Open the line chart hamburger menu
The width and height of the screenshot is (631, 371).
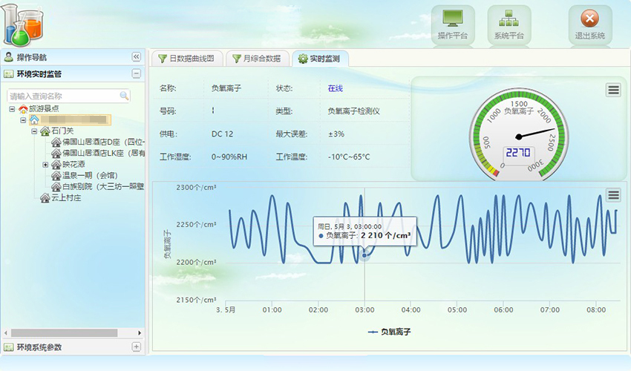tap(612, 195)
